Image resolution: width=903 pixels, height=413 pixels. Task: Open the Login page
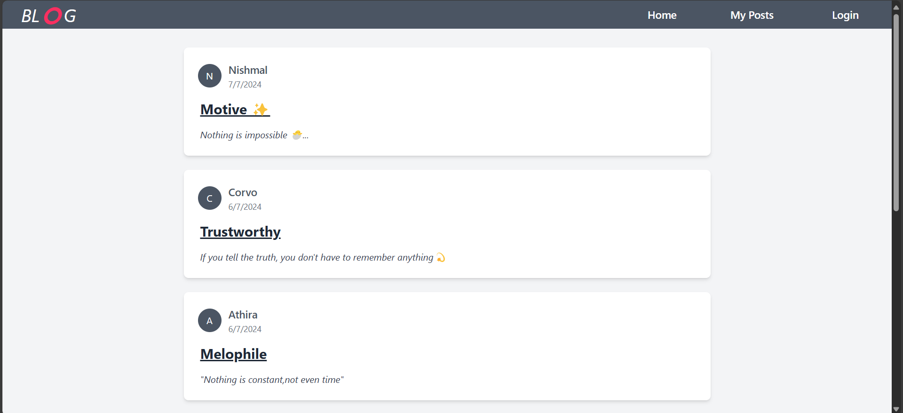click(845, 15)
